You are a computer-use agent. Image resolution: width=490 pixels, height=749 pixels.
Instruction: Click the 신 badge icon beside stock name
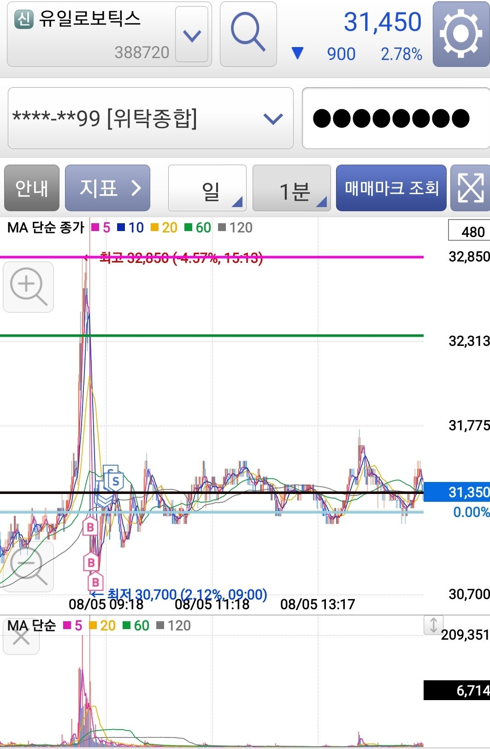tap(24, 19)
